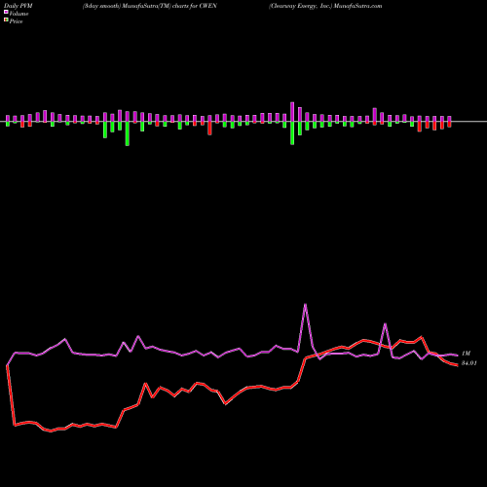The height and width of the screenshot is (487, 487).
Task: Click the Price legend color swatch
Action: [x=6, y=20]
